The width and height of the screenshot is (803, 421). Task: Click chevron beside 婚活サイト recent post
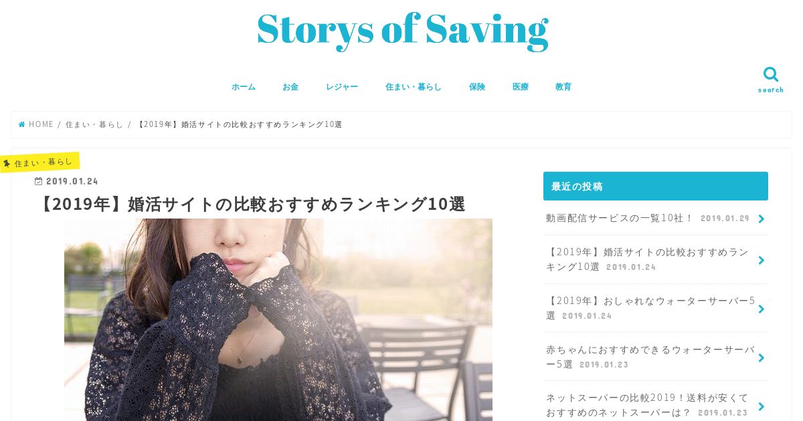[x=762, y=260]
